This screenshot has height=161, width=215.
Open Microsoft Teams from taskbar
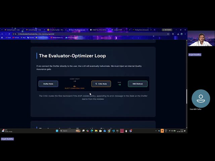pos(130,131)
